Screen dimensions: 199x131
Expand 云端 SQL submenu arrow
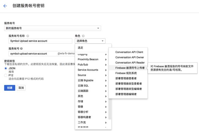[x=106, y=86]
